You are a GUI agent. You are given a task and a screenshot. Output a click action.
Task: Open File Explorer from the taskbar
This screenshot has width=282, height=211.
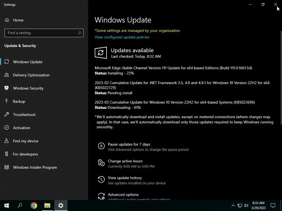tap(47, 206)
